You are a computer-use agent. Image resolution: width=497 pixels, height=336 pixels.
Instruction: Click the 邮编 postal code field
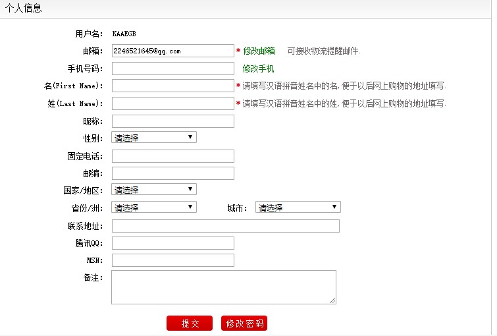click(x=172, y=173)
